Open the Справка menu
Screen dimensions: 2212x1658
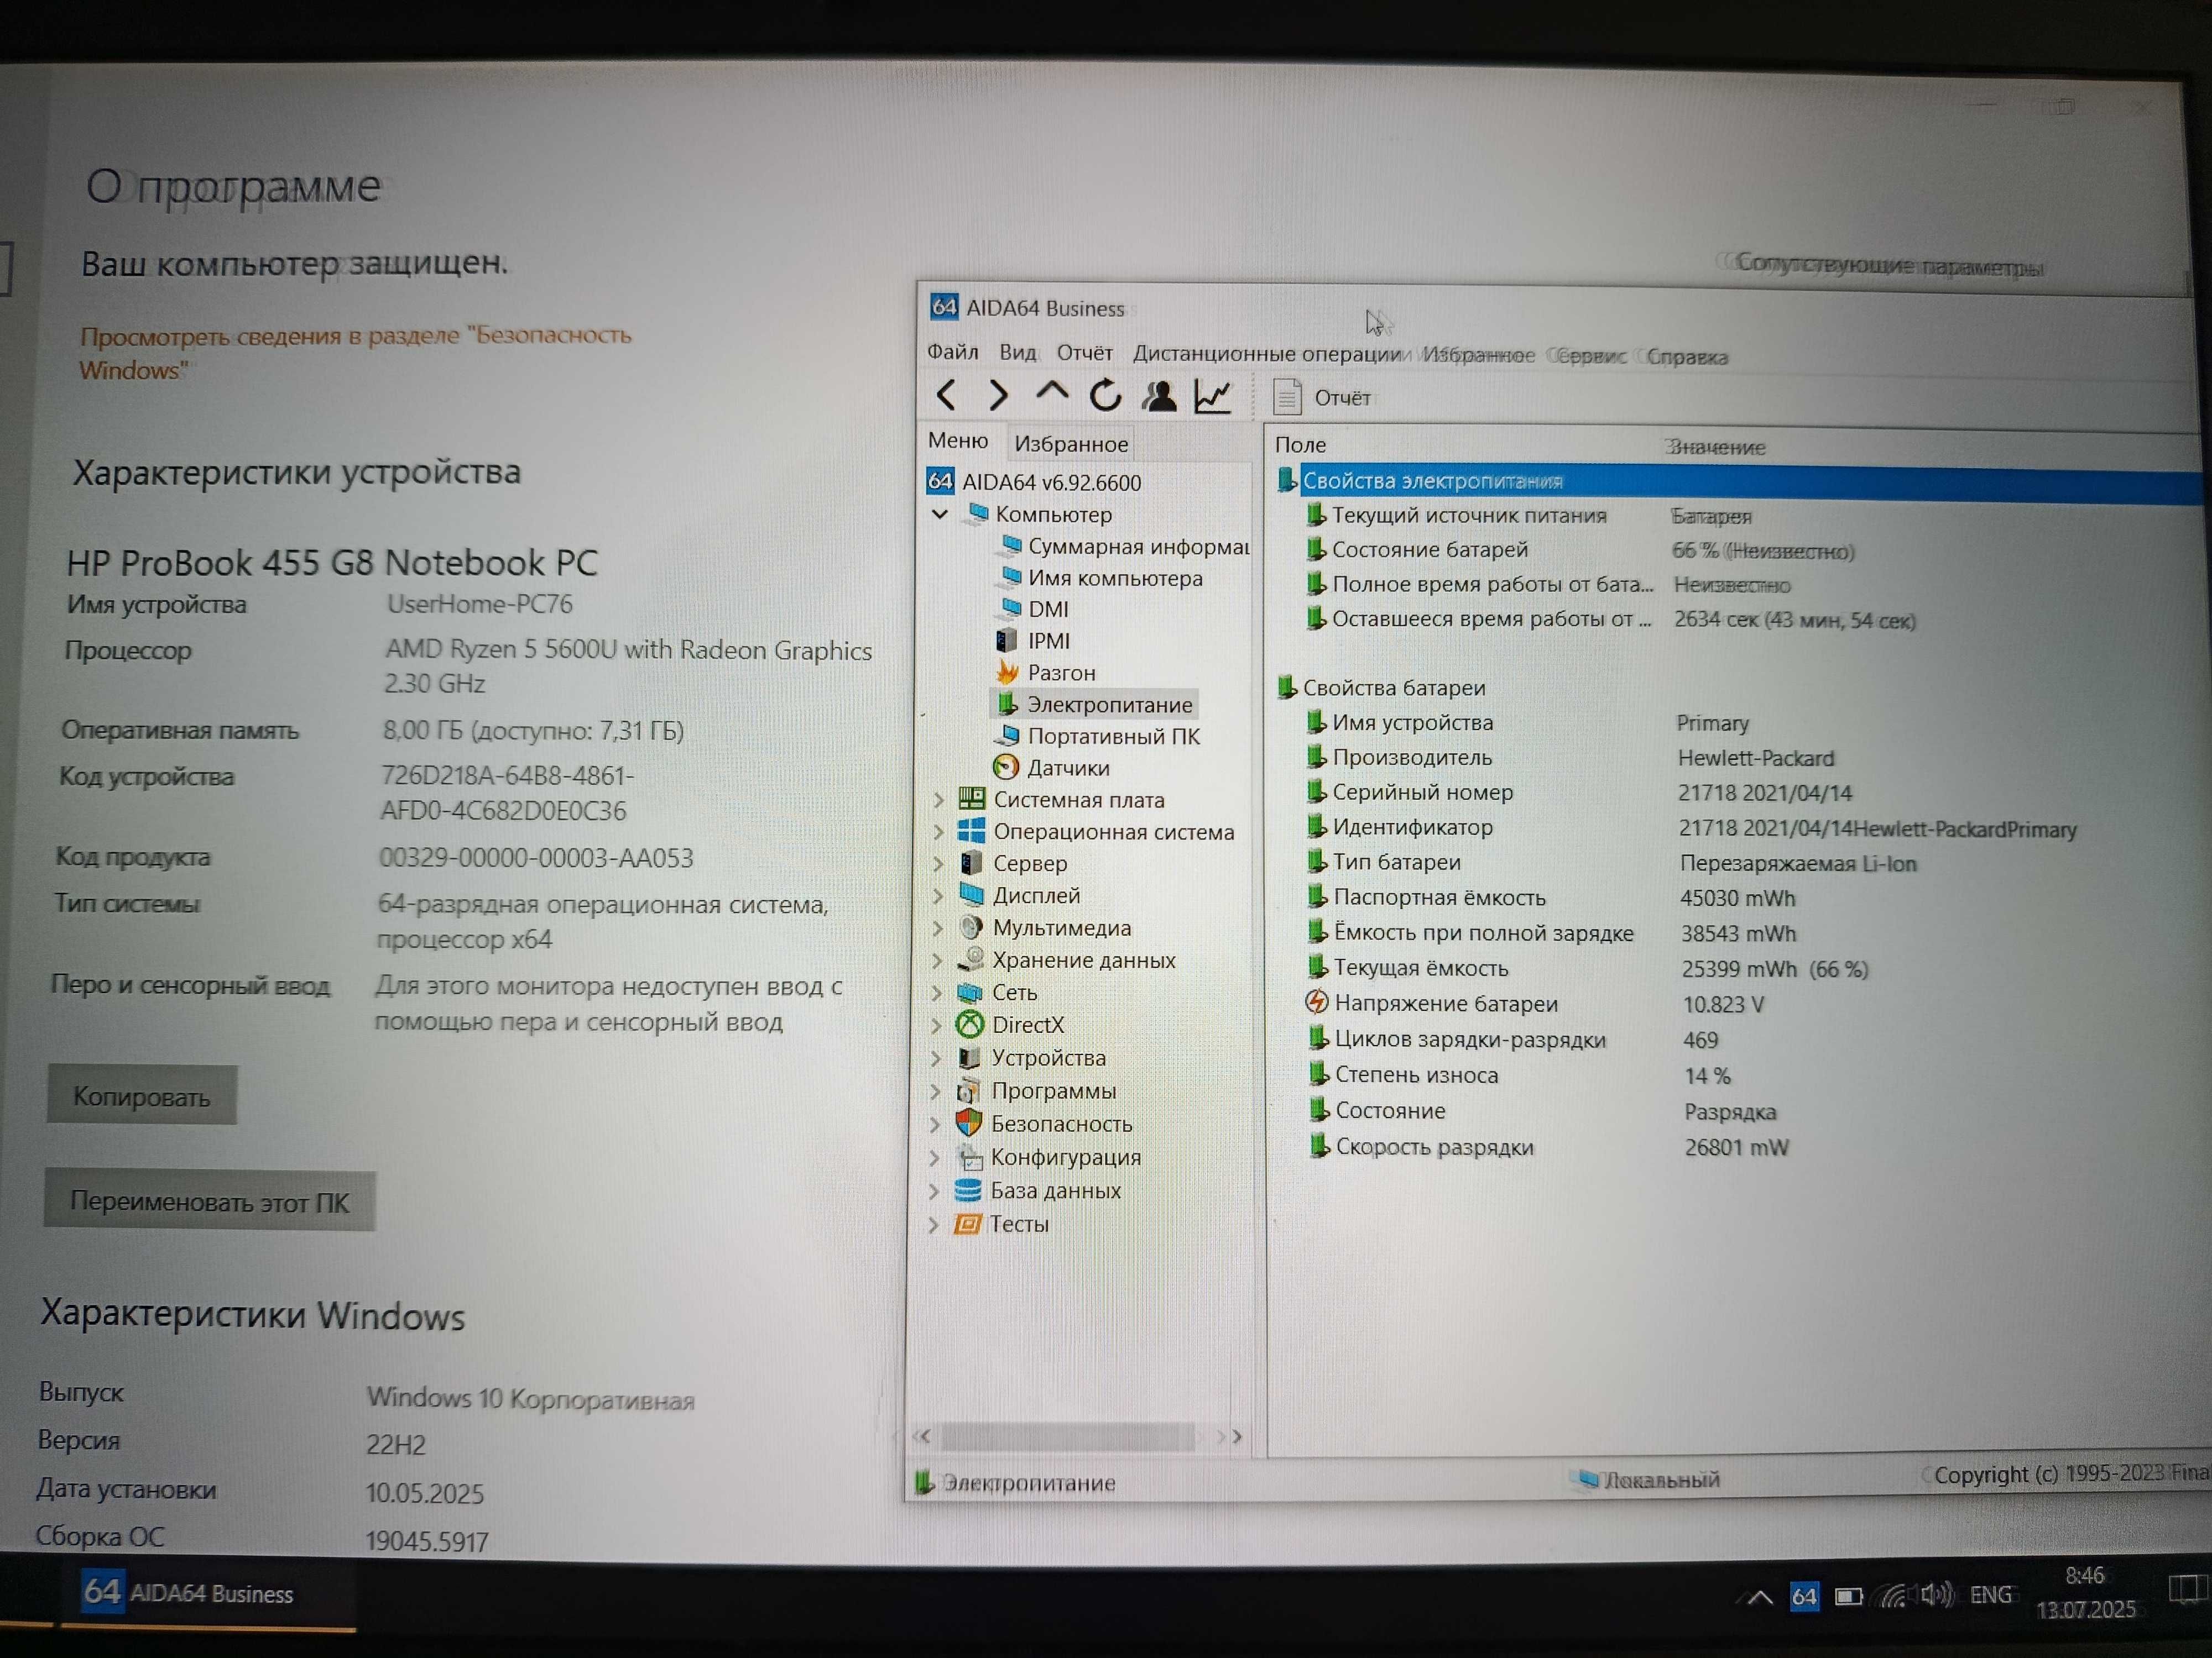point(1686,357)
